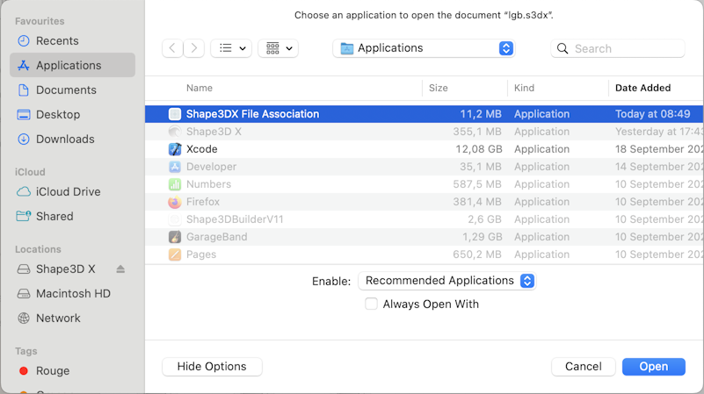Click the 12,08 GB size value
Screen dimensions: 704x394
point(479,149)
